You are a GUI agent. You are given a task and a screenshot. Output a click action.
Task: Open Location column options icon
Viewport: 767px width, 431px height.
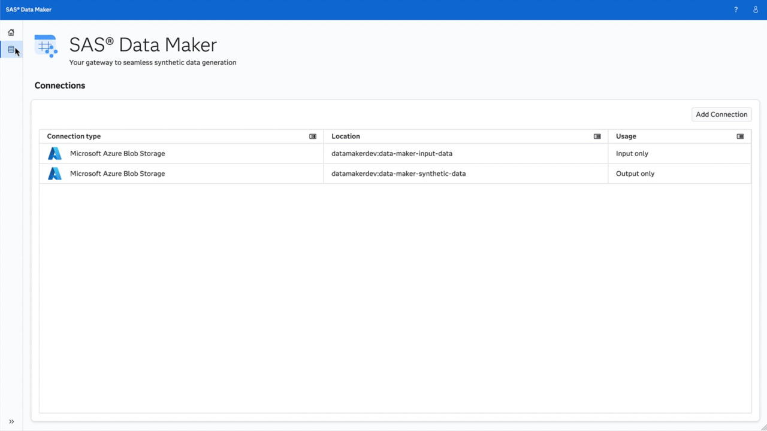597,136
